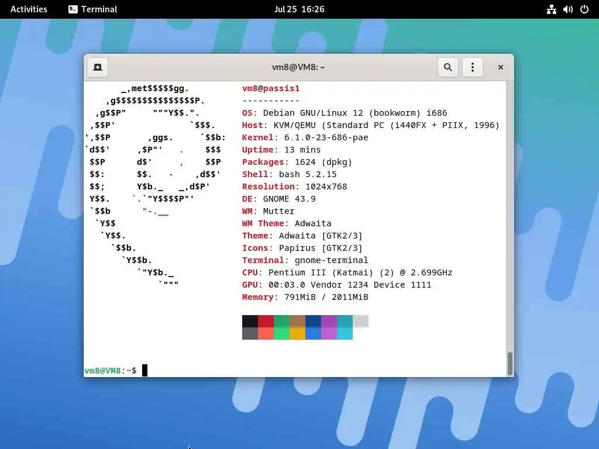Open the power menu icon
Image resolution: width=599 pixels, height=449 pixels.
(x=584, y=9)
